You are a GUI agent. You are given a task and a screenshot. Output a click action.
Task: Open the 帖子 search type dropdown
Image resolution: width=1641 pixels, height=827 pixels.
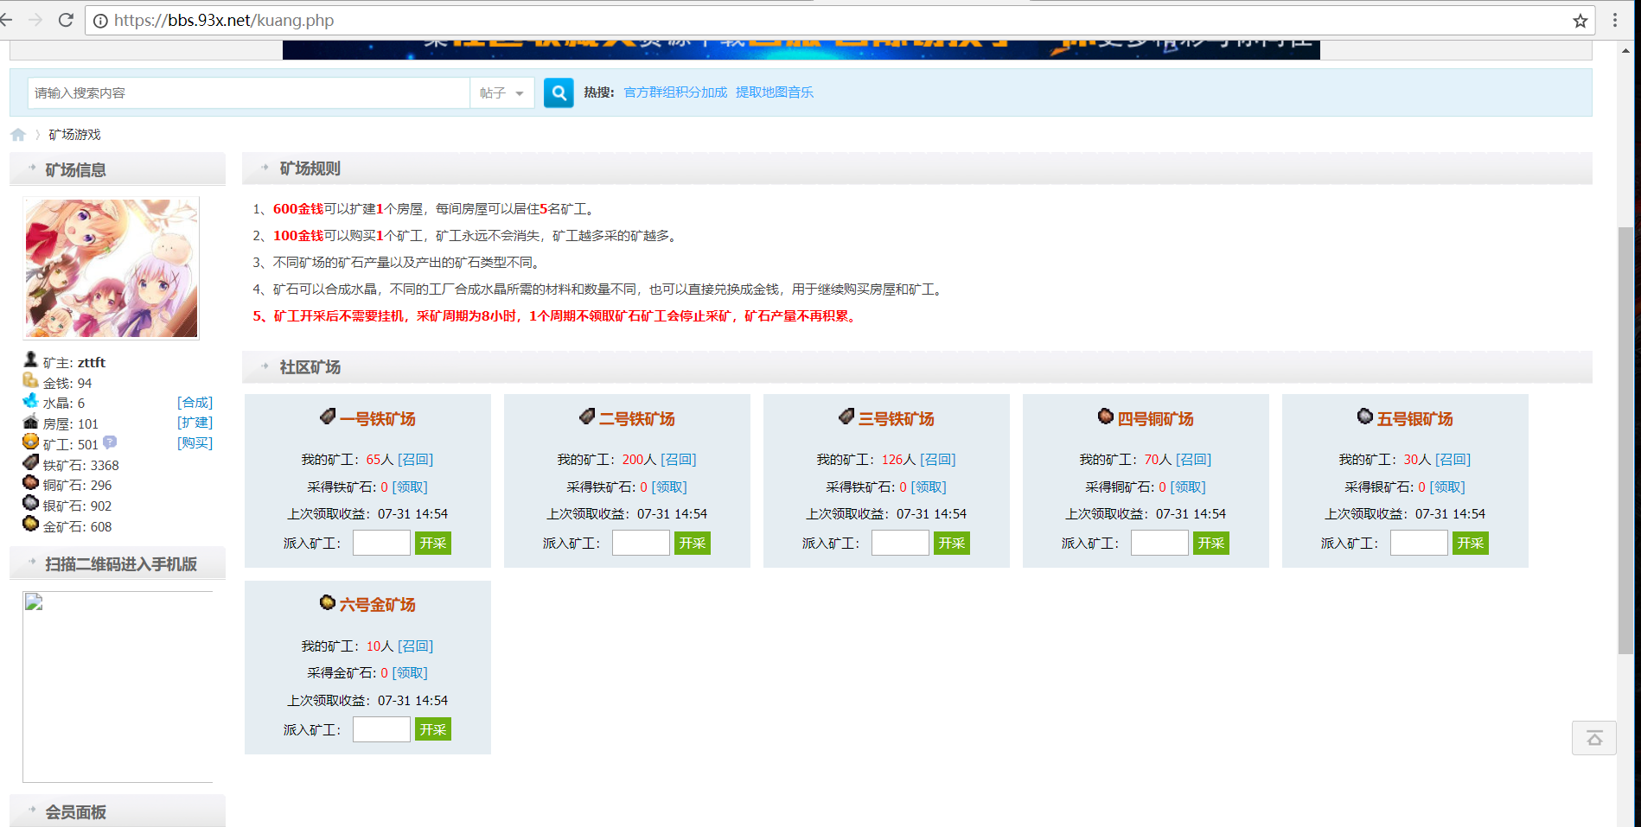[x=502, y=92]
